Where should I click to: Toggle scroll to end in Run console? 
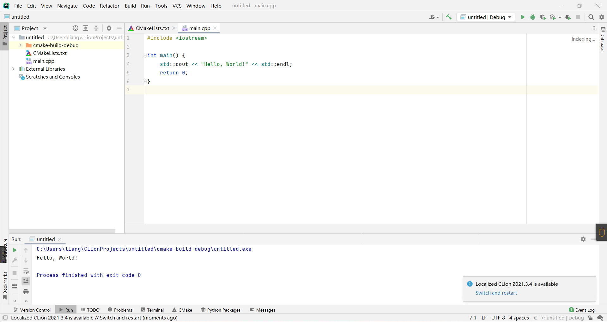coord(26,281)
